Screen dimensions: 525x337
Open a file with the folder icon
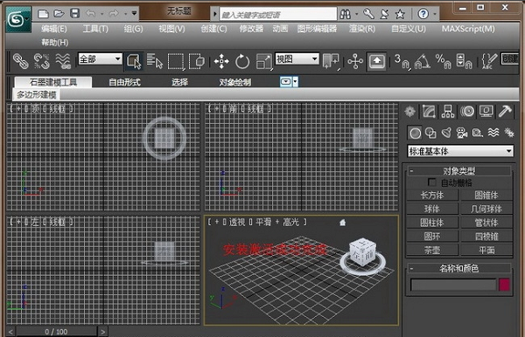59,13
